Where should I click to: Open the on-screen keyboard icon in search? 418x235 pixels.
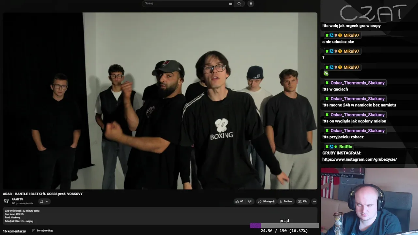tap(230, 4)
